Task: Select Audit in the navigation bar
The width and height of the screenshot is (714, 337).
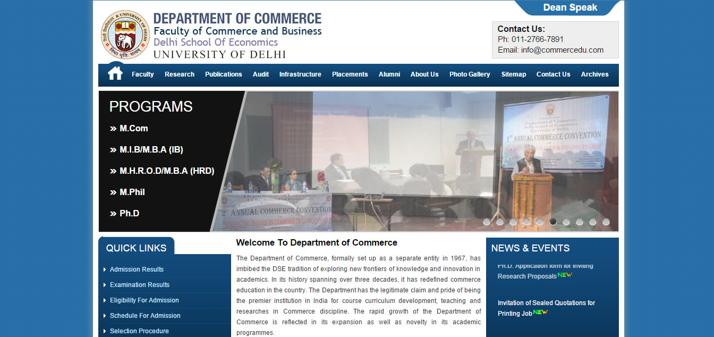Action: (x=261, y=74)
